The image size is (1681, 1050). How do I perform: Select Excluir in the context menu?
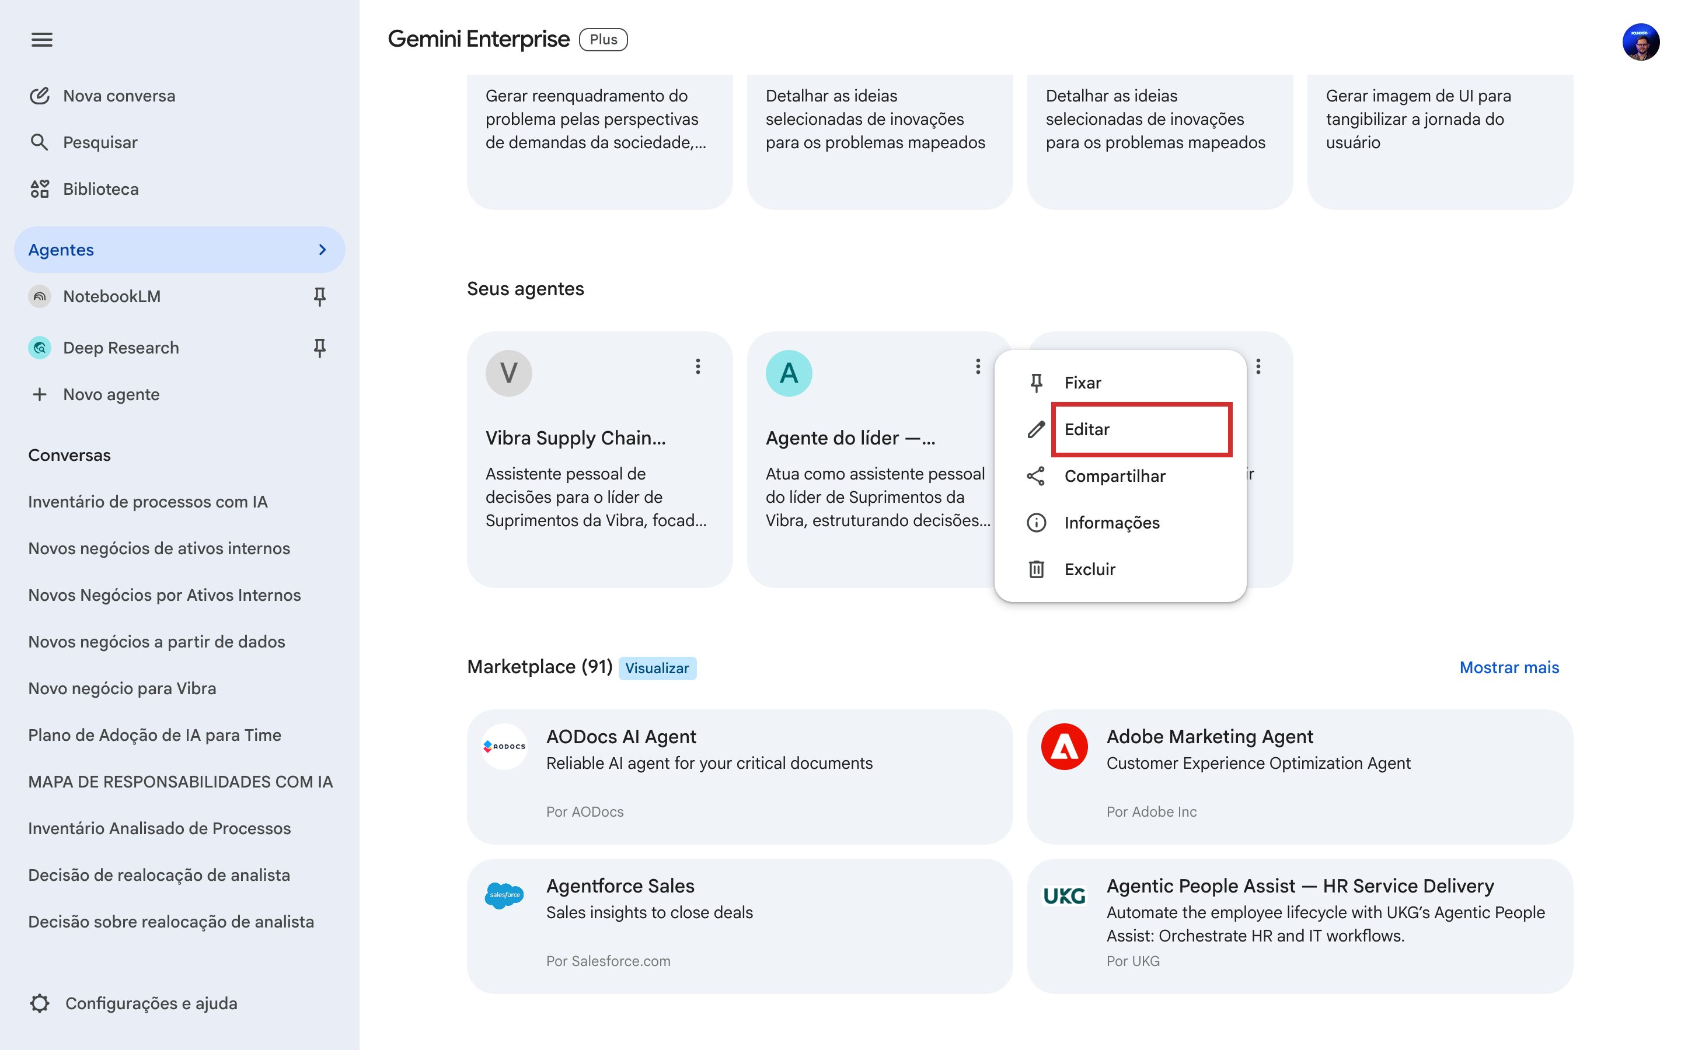[x=1121, y=569]
